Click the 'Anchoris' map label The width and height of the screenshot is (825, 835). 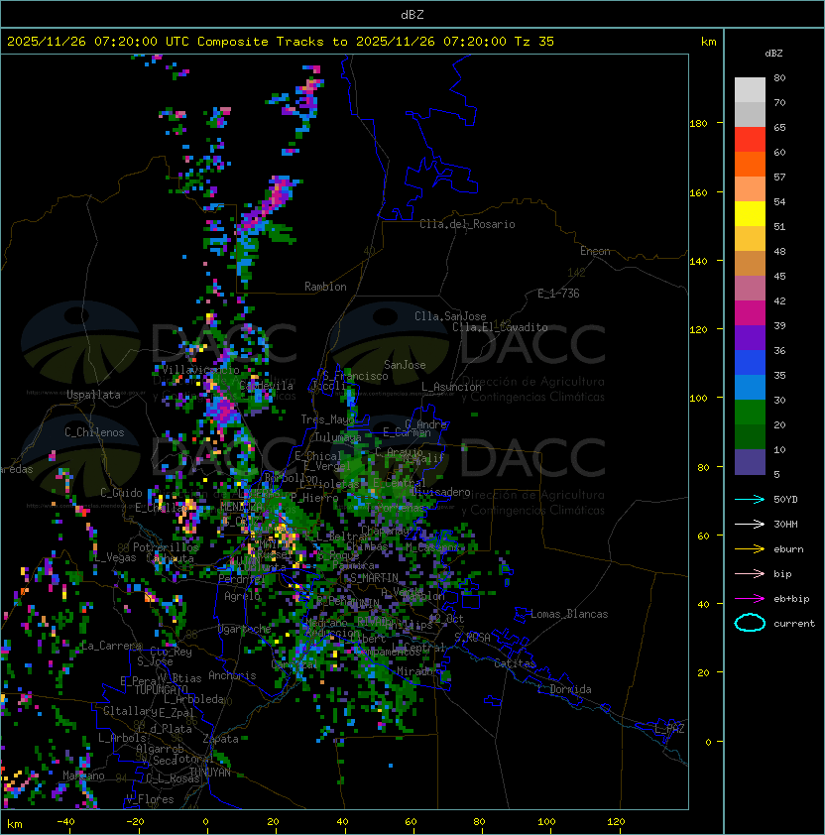(x=232, y=675)
